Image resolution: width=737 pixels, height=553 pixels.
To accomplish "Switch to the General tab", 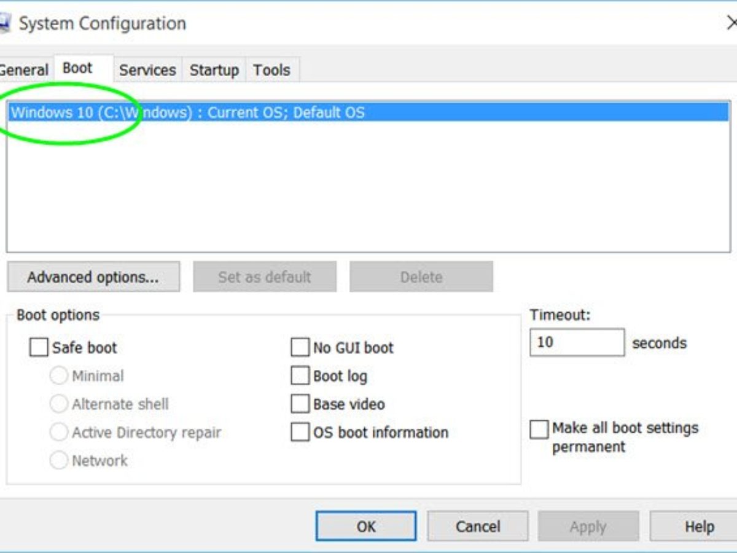I will click(x=23, y=70).
